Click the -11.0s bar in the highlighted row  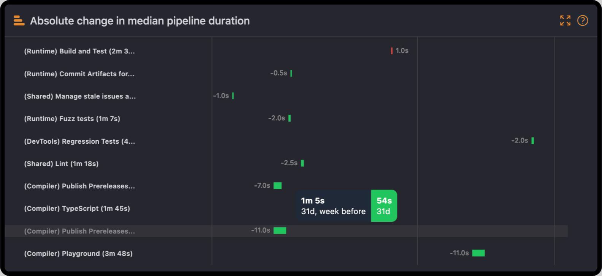[x=280, y=231]
